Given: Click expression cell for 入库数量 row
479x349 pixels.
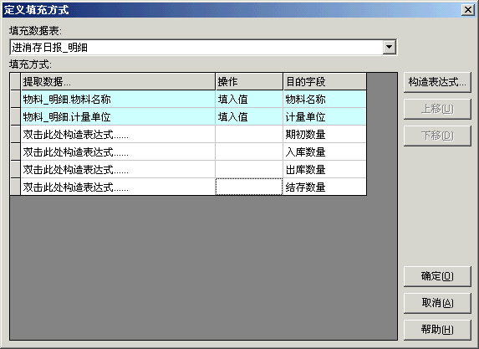Looking at the screenshot, I should pyautogui.click(x=118, y=152).
